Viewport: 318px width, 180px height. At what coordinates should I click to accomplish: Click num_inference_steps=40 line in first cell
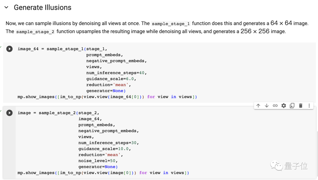(x=116, y=73)
